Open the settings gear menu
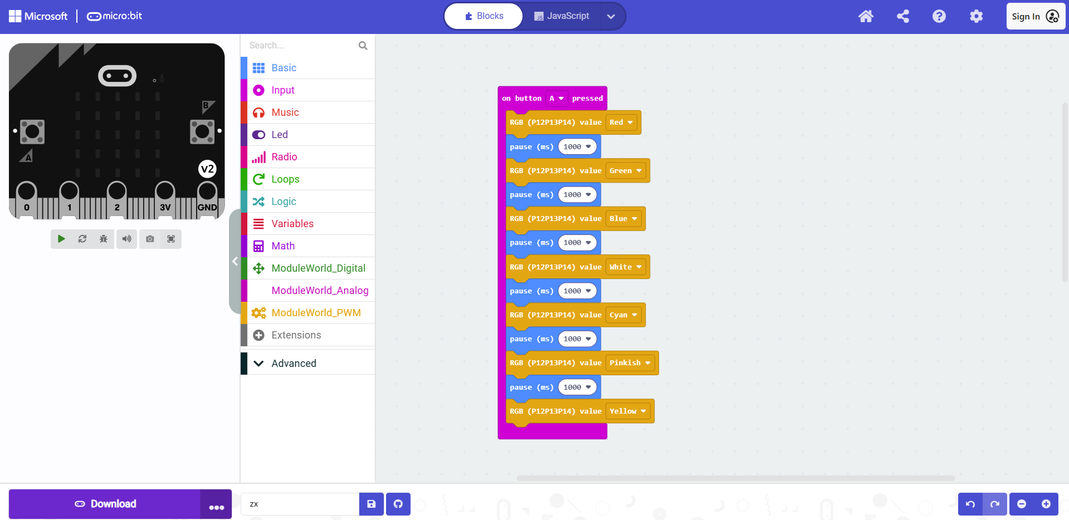The width and height of the screenshot is (1069, 520). [976, 16]
